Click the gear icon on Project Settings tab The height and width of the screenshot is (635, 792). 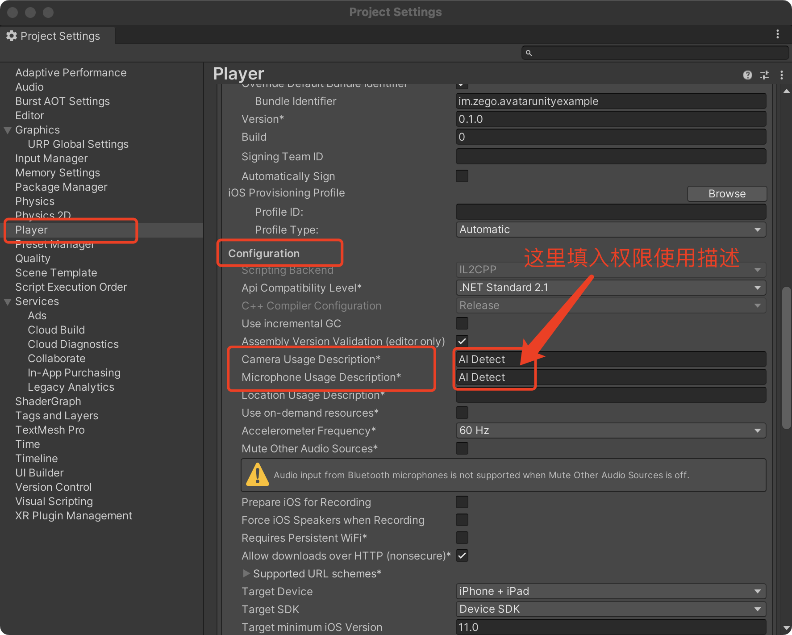click(12, 36)
